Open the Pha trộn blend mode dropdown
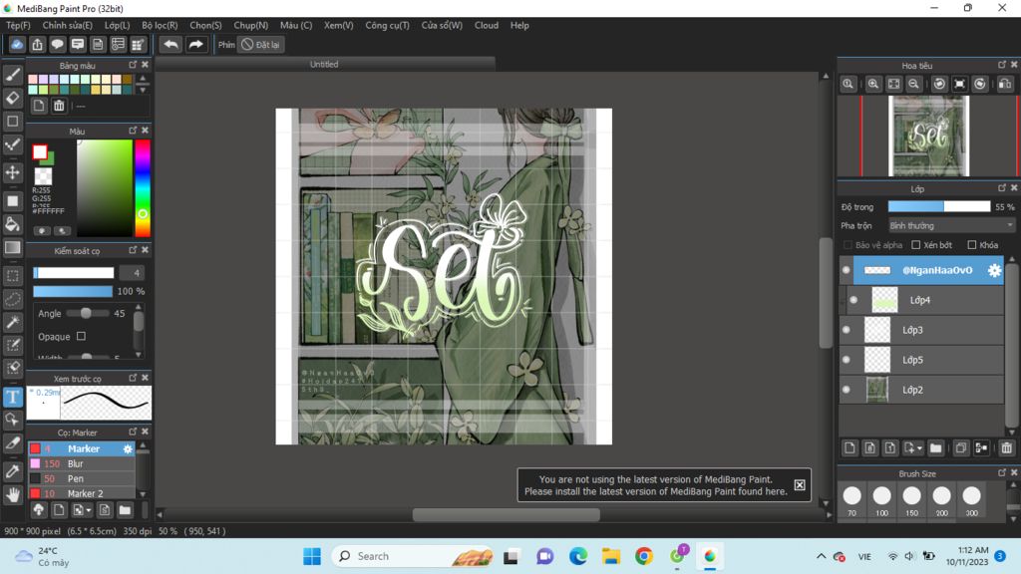 951,226
